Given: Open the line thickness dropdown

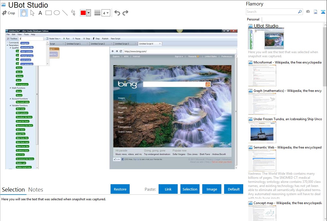Looking at the screenshot, I should (x=106, y=13).
